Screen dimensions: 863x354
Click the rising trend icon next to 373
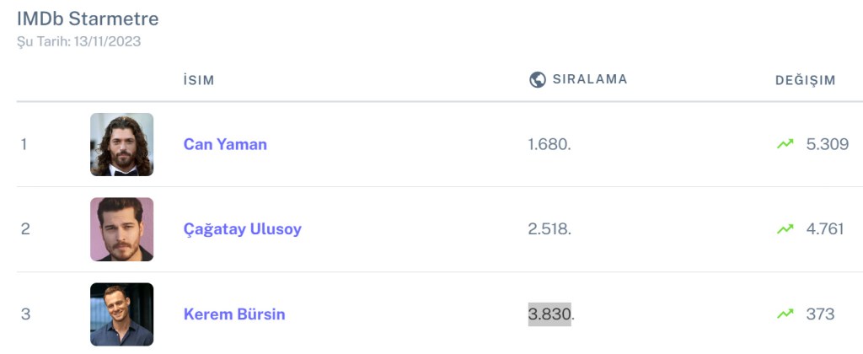point(785,314)
